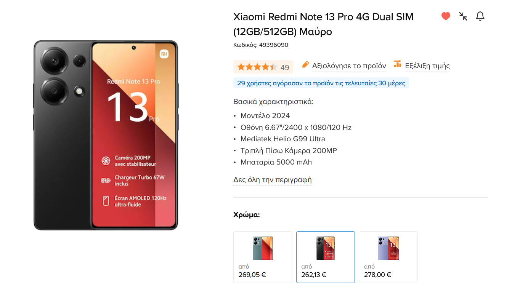This screenshot has width=520, height=291.
Task: Click the green phone thumbnail image
Action: tap(263, 248)
